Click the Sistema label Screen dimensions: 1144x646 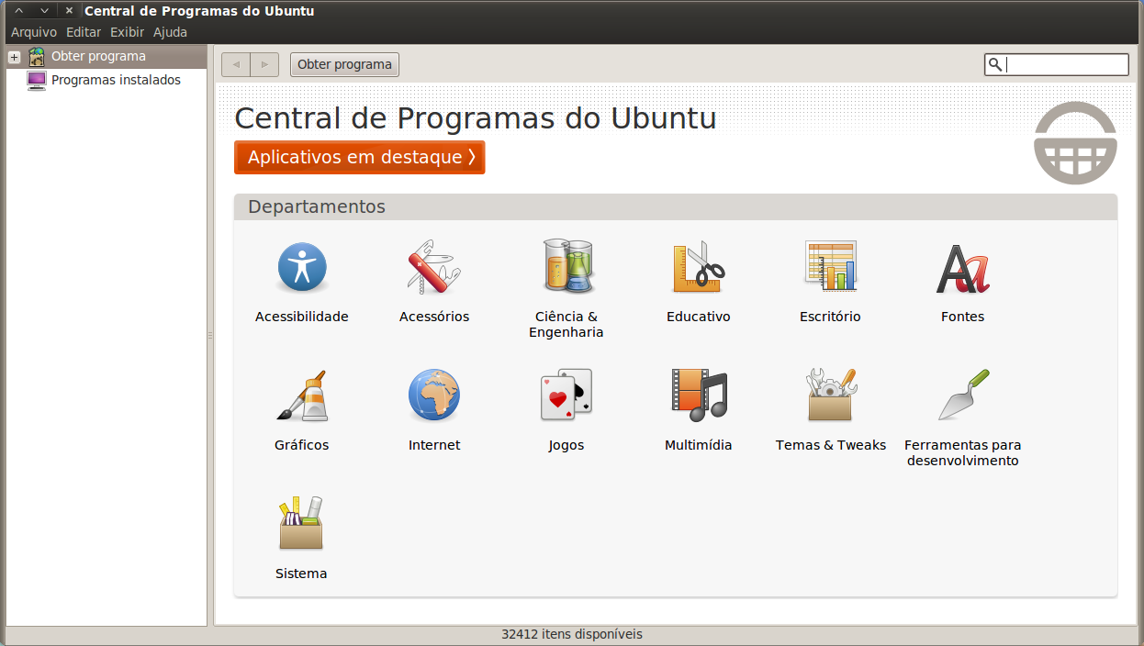(301, 574)
